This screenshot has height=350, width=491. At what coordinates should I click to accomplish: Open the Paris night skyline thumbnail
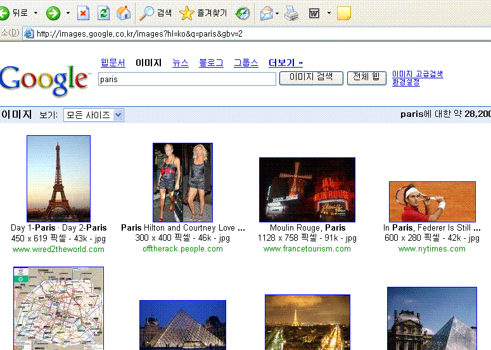pos(307,322)
